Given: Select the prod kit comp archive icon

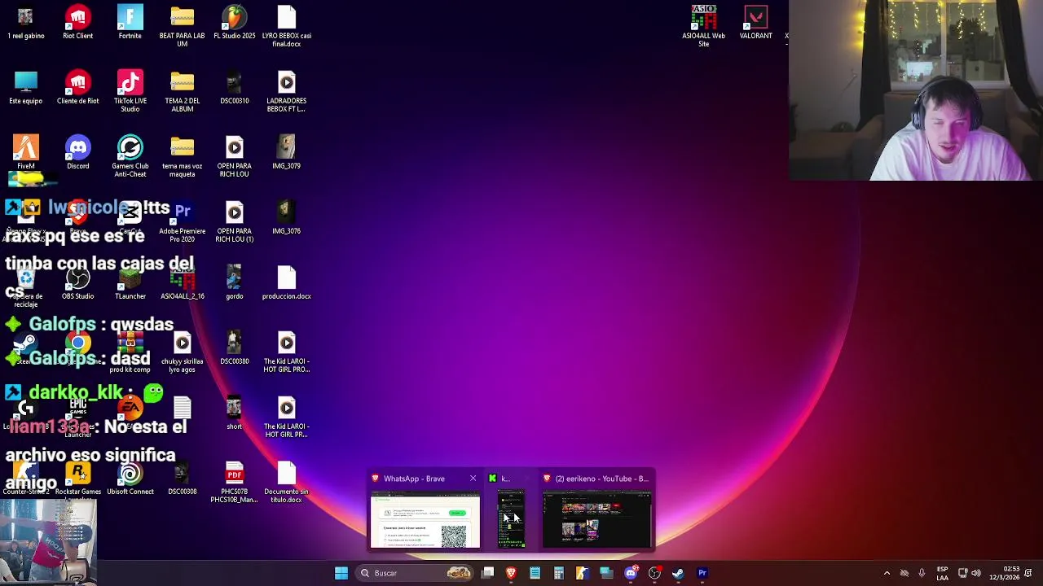Looking at the screenshot, I should [x=130, y=352].
